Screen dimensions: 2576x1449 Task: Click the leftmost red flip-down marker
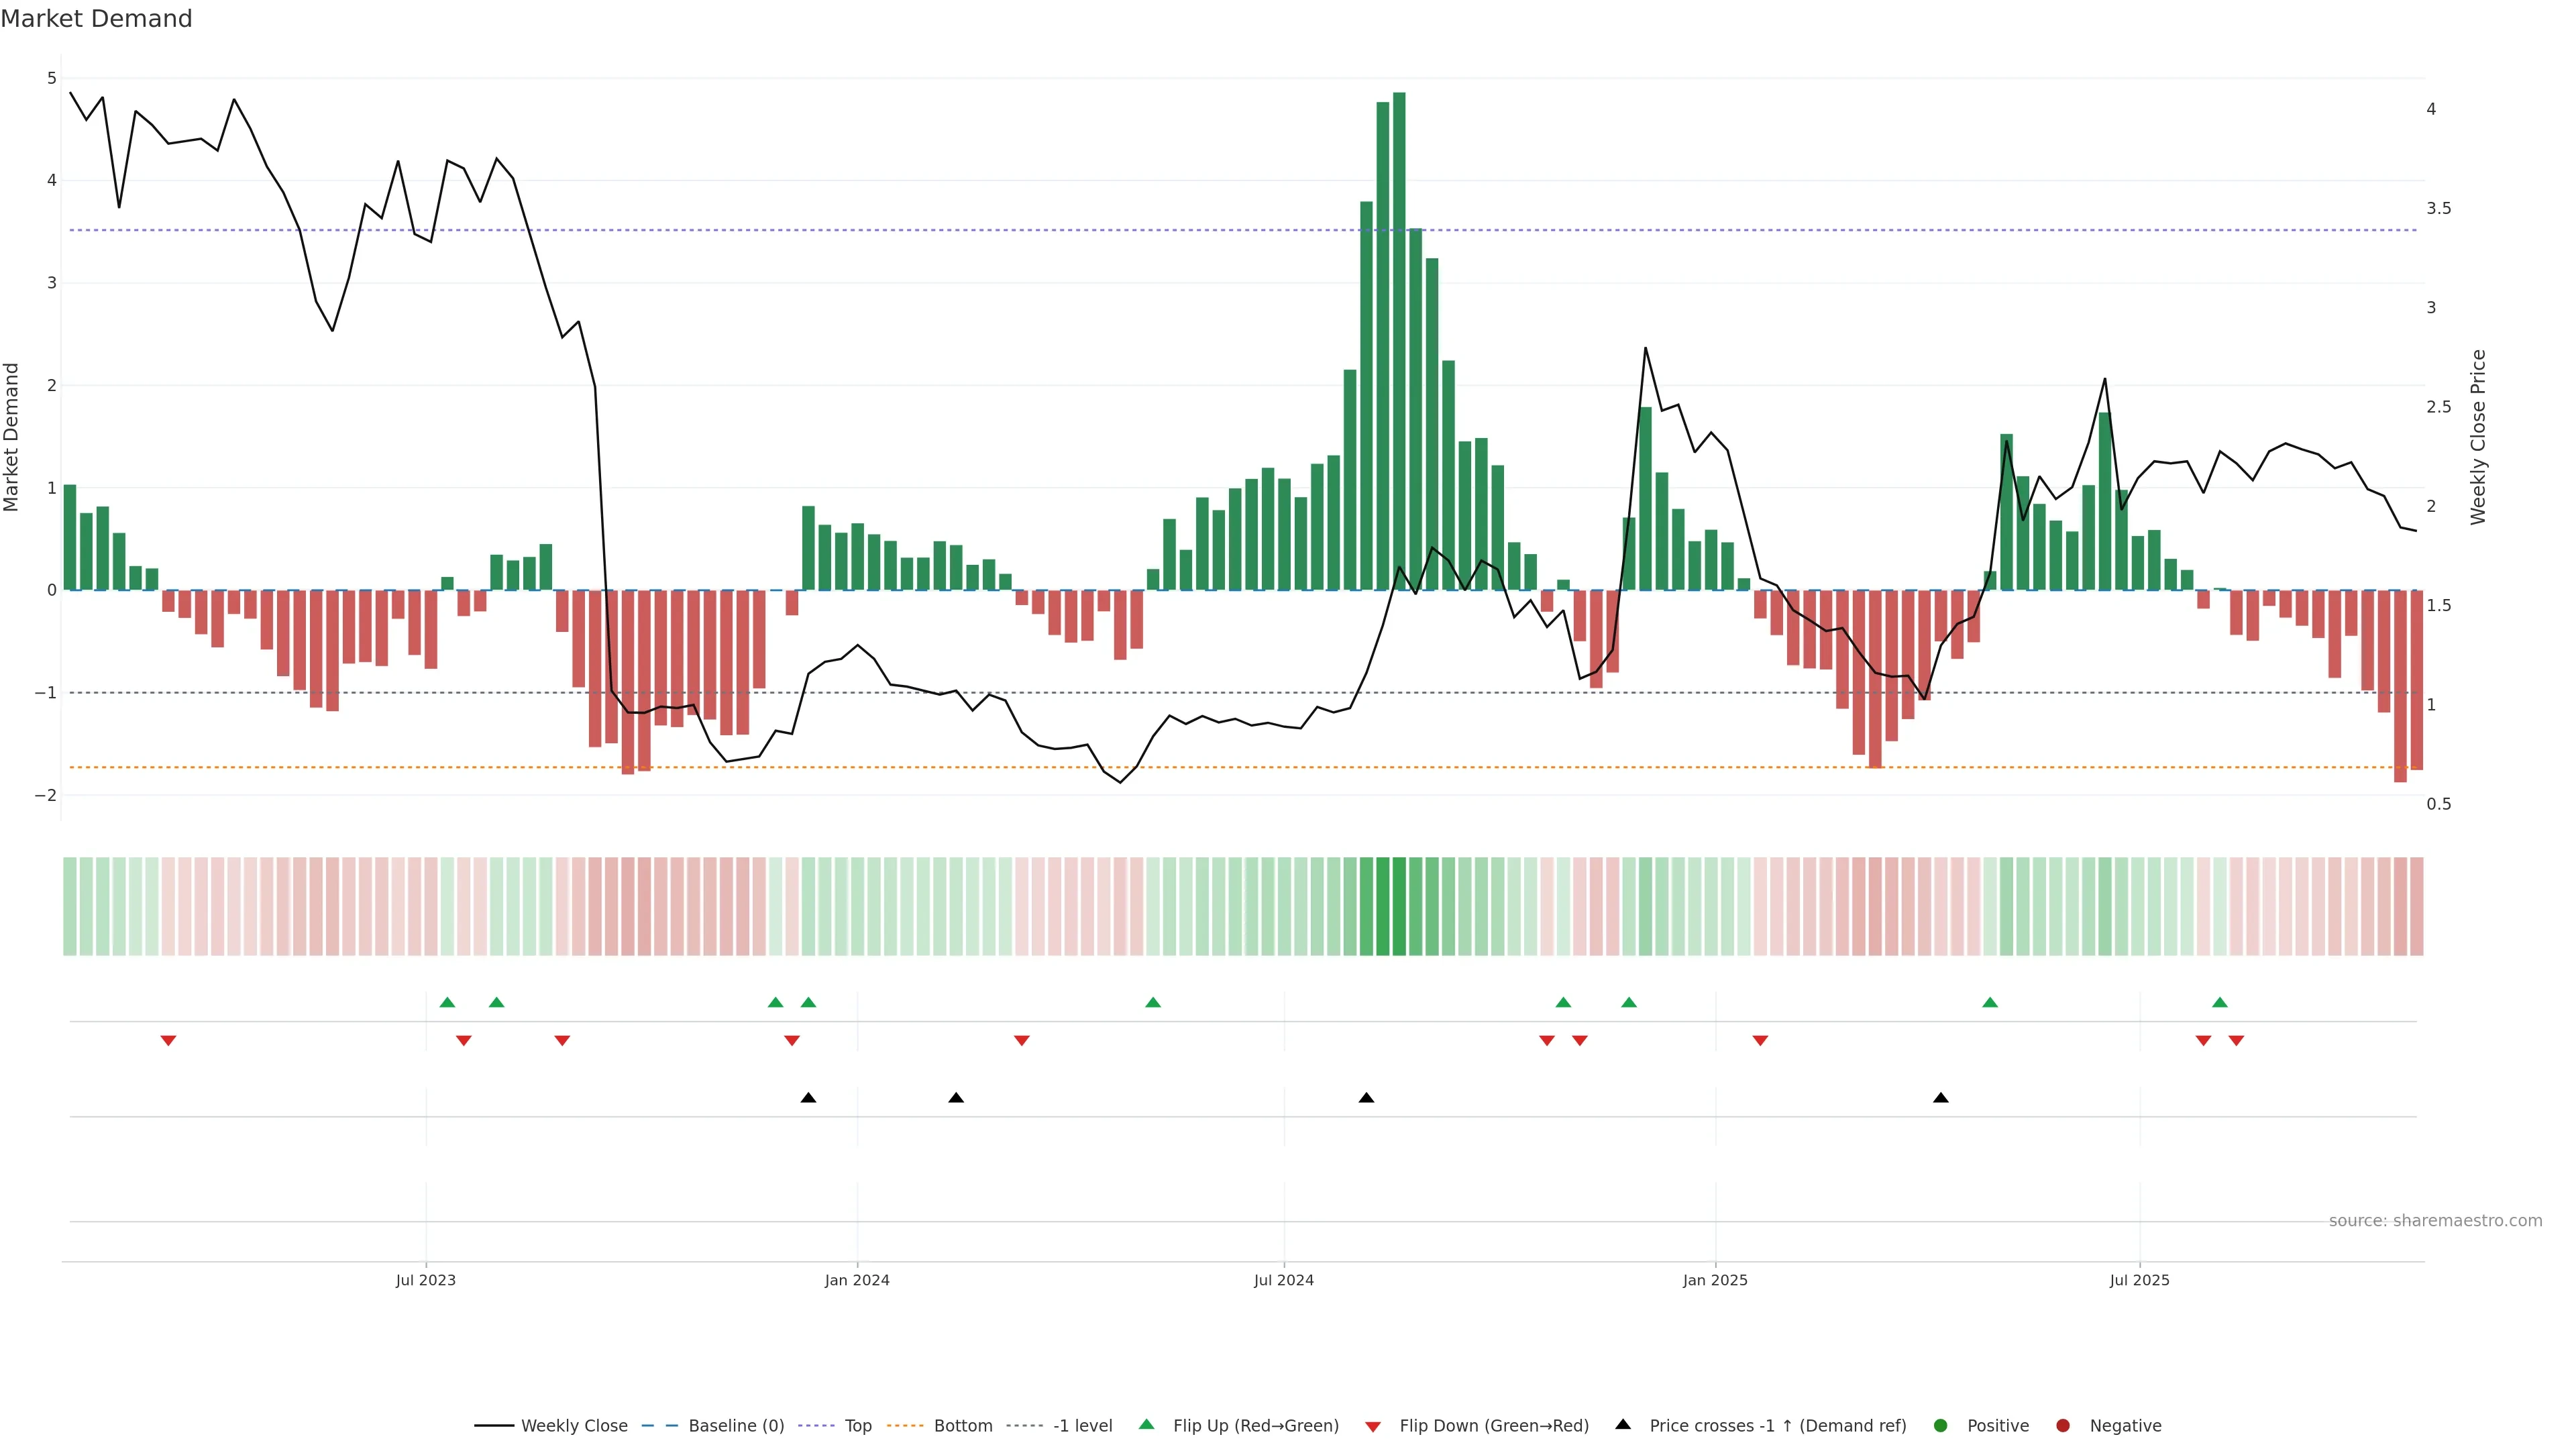(x=168, y=1041)
